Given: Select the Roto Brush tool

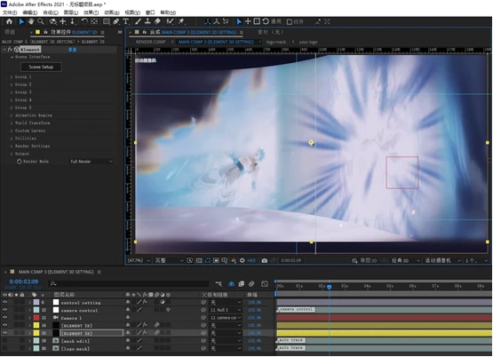Looking at the screenshot, I should coord(170,21).
